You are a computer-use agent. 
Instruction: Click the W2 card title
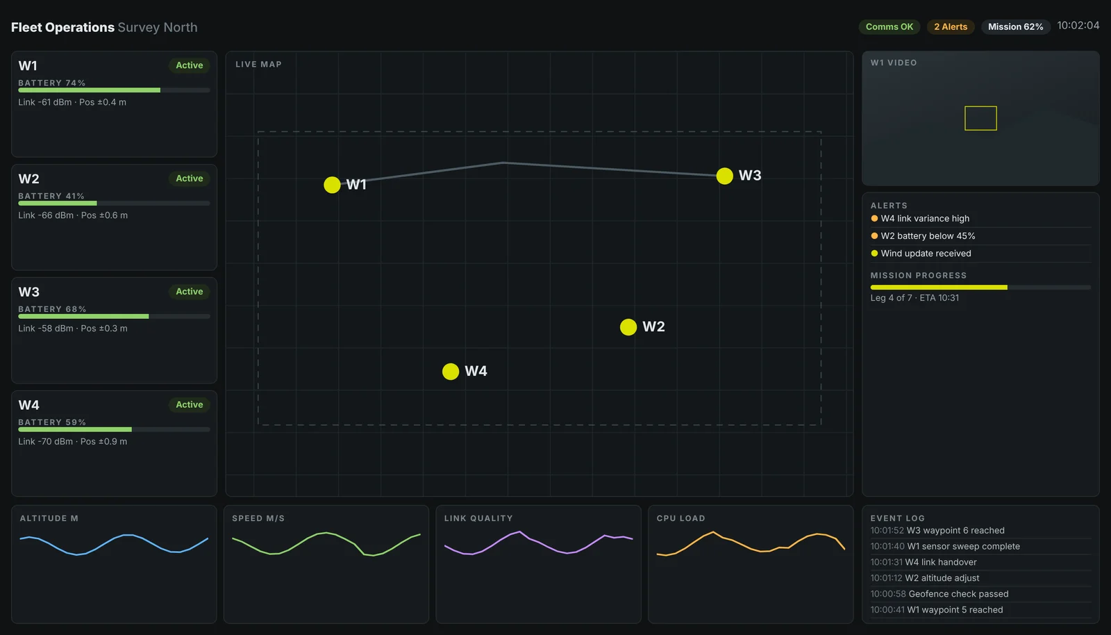[x=28, y=179]
